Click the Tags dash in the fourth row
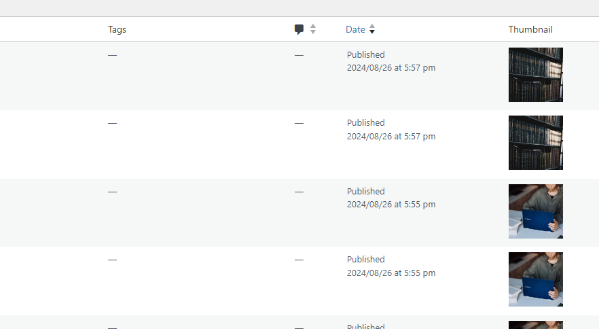The height and width of the screenshot is (329, 599). [x=112, y=260]
